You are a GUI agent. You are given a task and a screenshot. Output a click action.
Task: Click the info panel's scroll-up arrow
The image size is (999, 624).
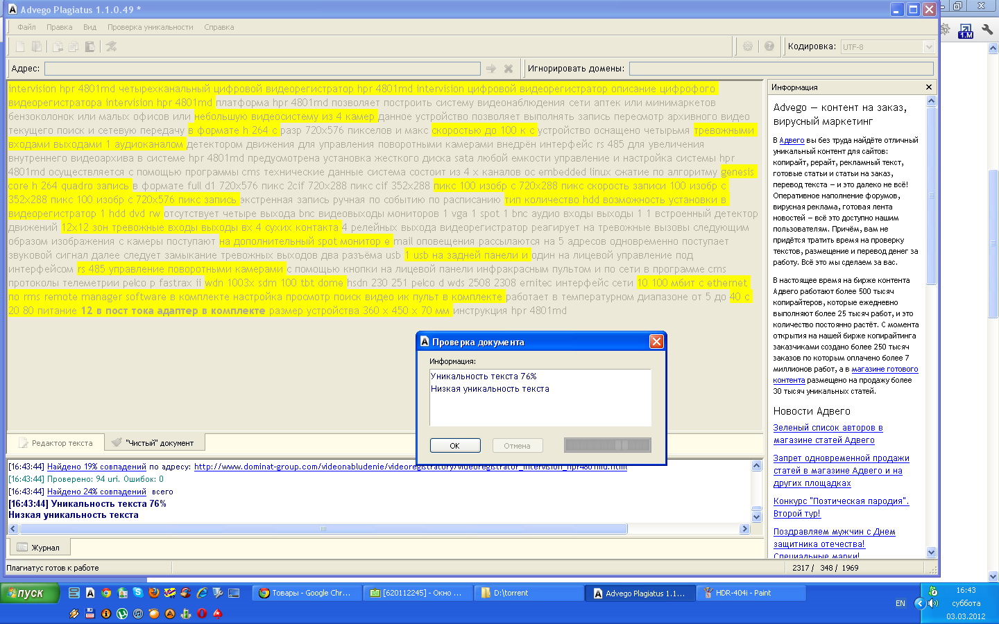point(931,101)
